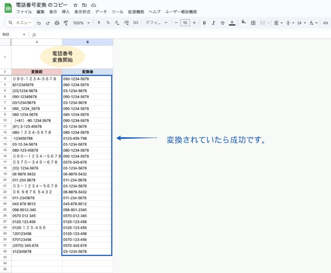The image size is (331, 273).
Task: Apply percent number format
Action: click(108, 23)
